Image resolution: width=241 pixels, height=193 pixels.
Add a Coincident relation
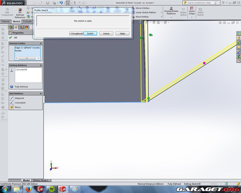(x=20, y=103)
